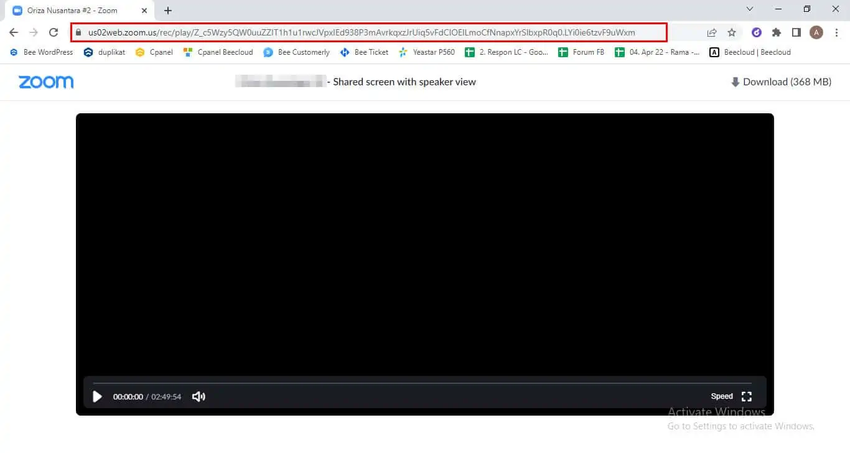Bookmark this tab with star
This screenshot has width=850, height=453.
pyautogui.click(x=732, y=32)
